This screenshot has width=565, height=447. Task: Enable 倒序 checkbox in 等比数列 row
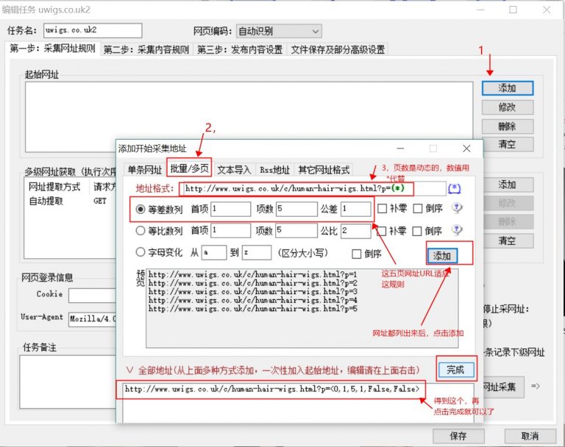417,231
